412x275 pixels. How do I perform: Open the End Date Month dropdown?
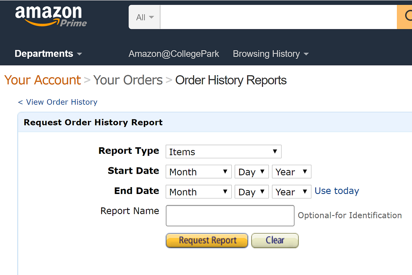point(199,192)
